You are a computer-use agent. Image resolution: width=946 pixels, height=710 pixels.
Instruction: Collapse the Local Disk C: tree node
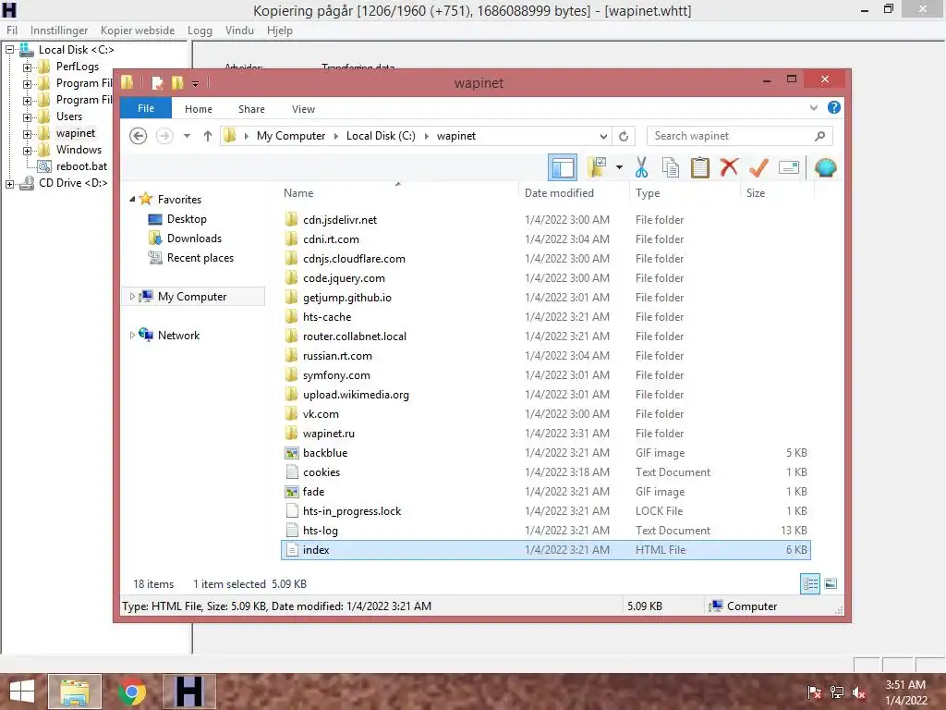9,50
